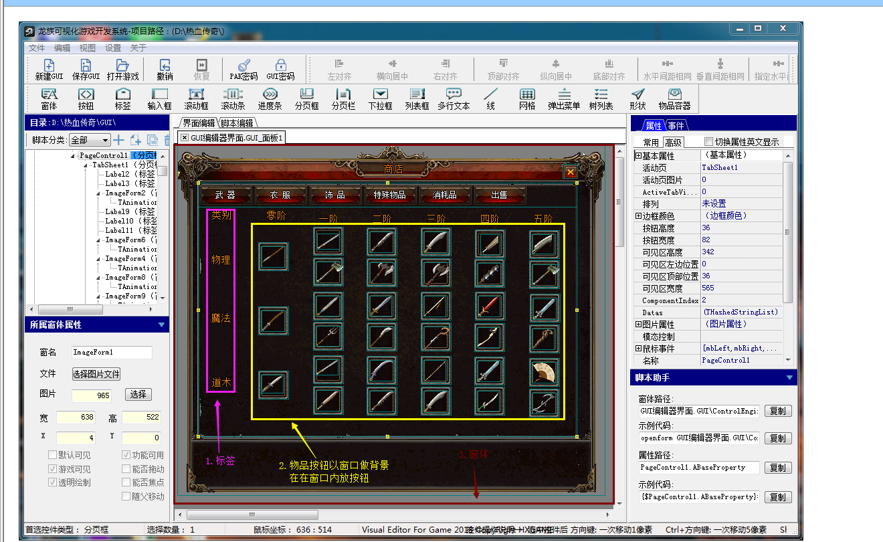Set the GUI密码 password
The height and width of the screenshot is (542, 883).
pos(280,70)
